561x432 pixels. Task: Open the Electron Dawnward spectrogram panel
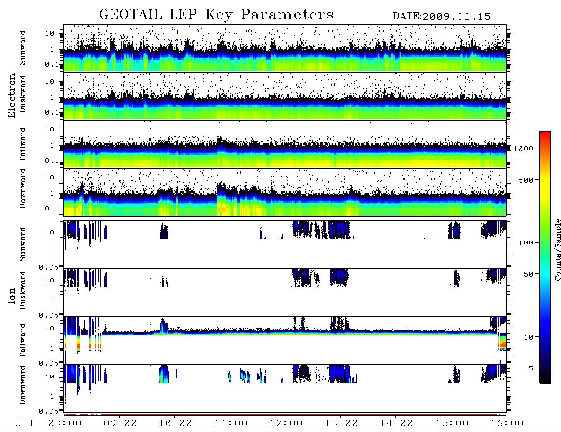(x=285, y=192)
